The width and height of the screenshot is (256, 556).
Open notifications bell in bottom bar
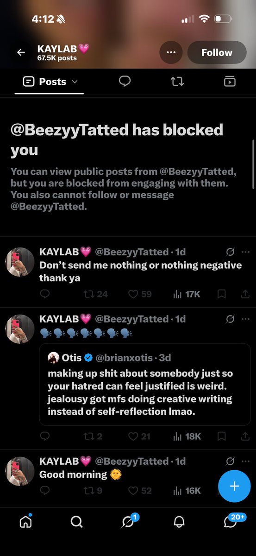(179, 522)
